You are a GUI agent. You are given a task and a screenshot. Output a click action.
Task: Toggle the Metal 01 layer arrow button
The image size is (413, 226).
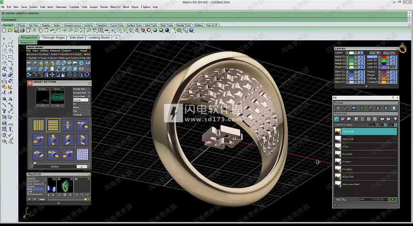(347, 57)
